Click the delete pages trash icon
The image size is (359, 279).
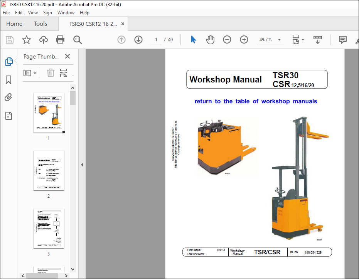click(x=51, y=73)
